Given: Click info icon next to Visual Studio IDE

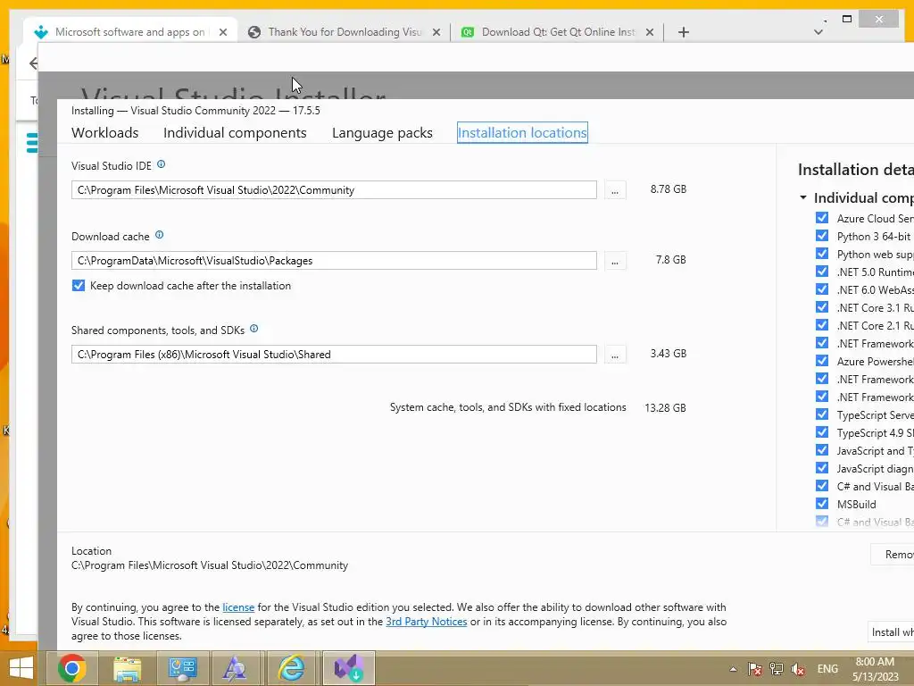Looking at the screenshot, I should (x=162, y=164).
